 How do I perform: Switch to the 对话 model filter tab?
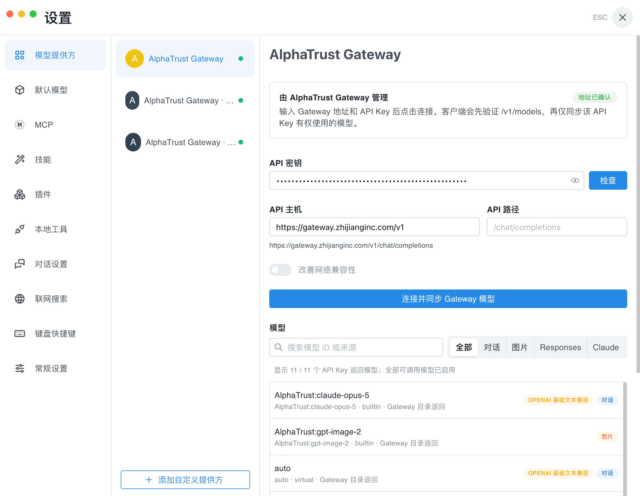click(492, 347)
